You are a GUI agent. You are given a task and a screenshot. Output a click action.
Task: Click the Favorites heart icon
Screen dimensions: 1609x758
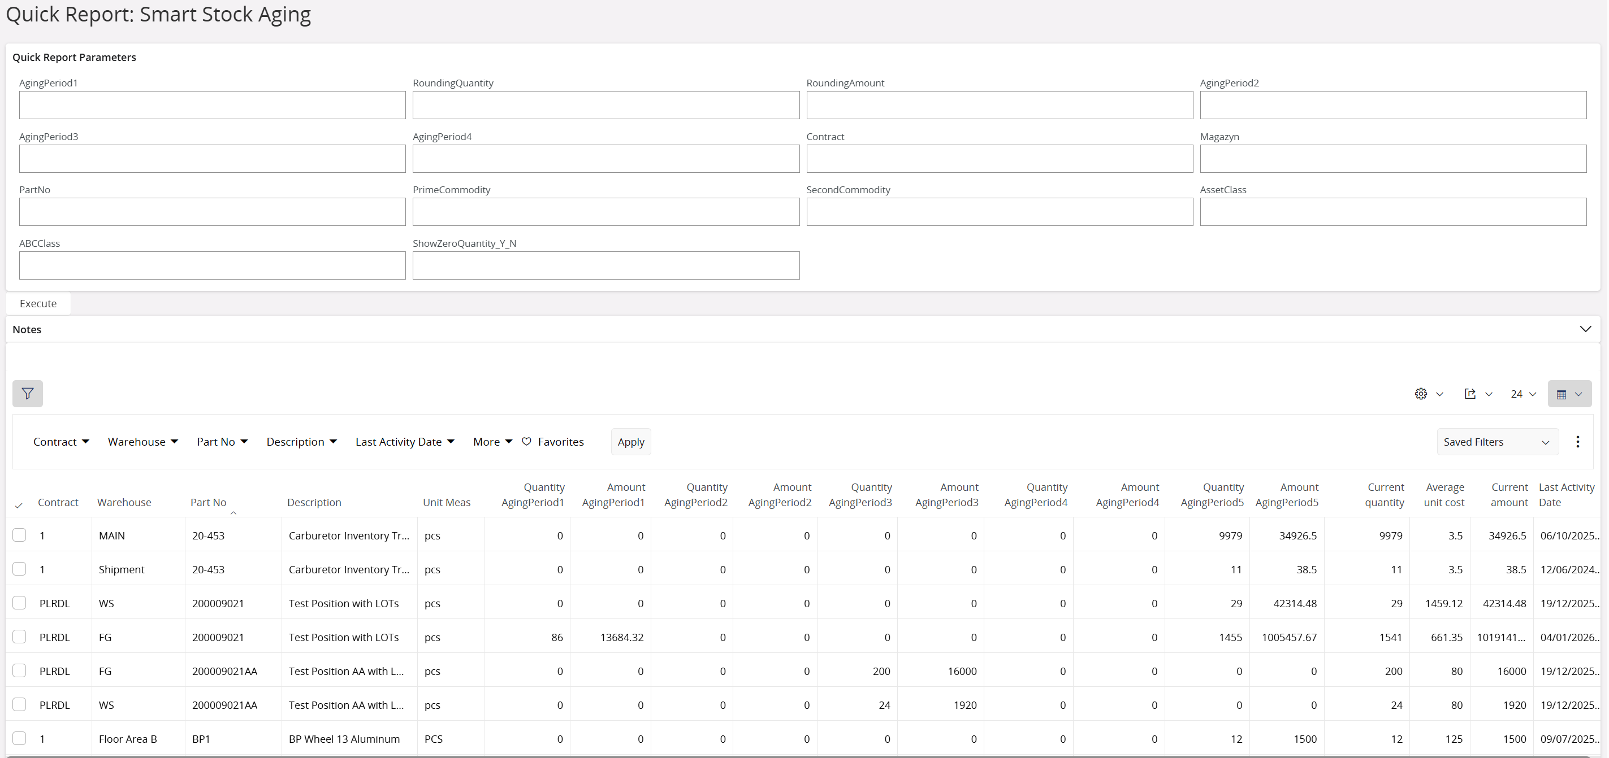pyautogui.click(x=526, y=442)
